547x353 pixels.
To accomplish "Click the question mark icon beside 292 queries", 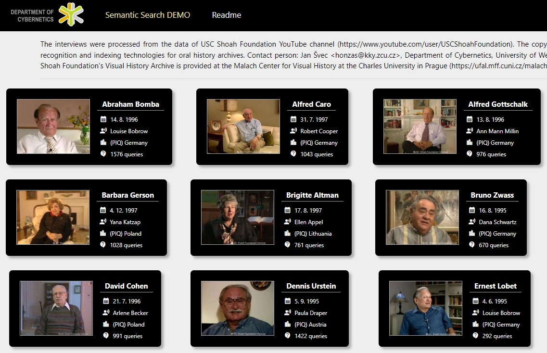I will 475,336.
